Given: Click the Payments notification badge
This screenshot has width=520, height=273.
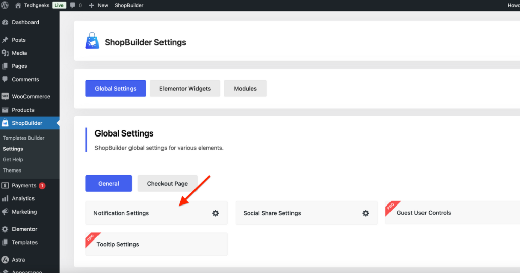Looking at the screenshot, I should pos(42,186).
